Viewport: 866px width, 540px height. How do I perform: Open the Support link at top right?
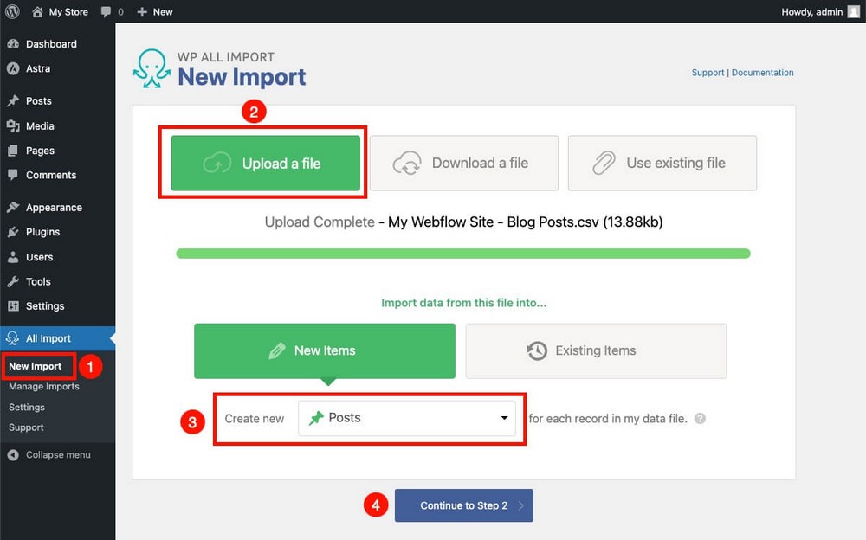click(x=708, y=73)
